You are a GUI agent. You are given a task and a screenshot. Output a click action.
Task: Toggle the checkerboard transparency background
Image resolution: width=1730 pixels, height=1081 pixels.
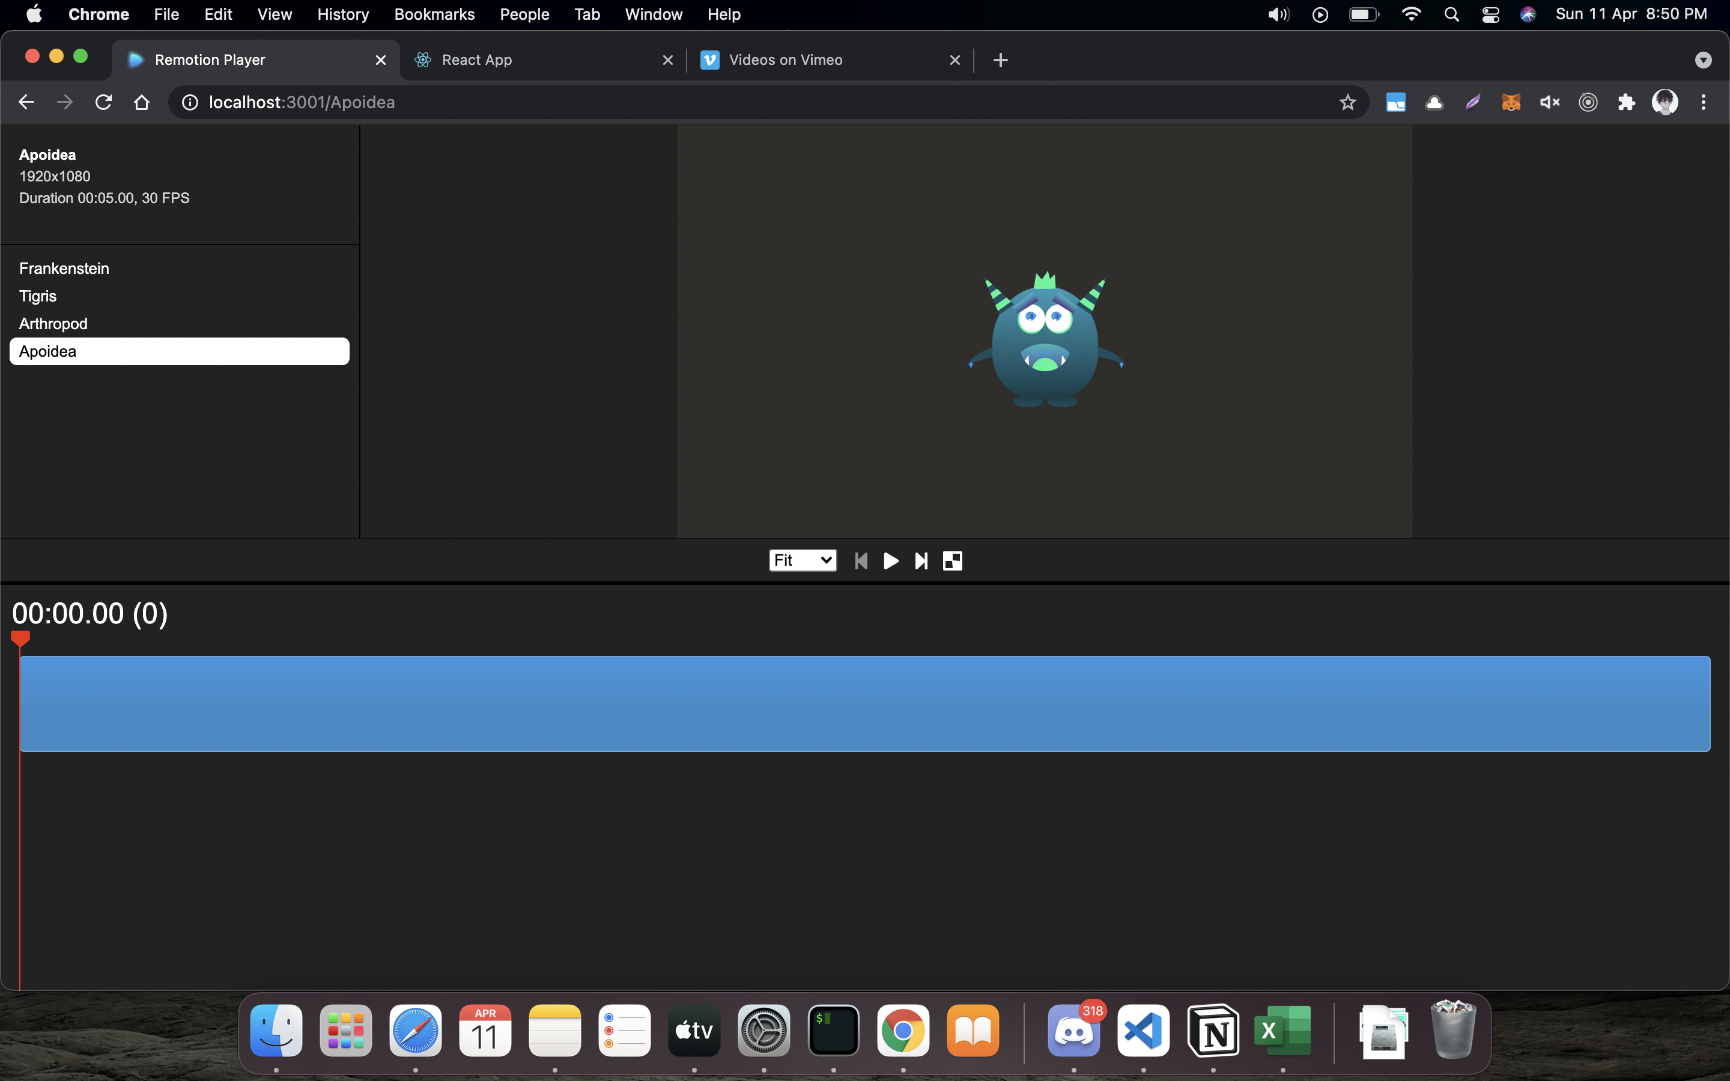tap(952, 562)
